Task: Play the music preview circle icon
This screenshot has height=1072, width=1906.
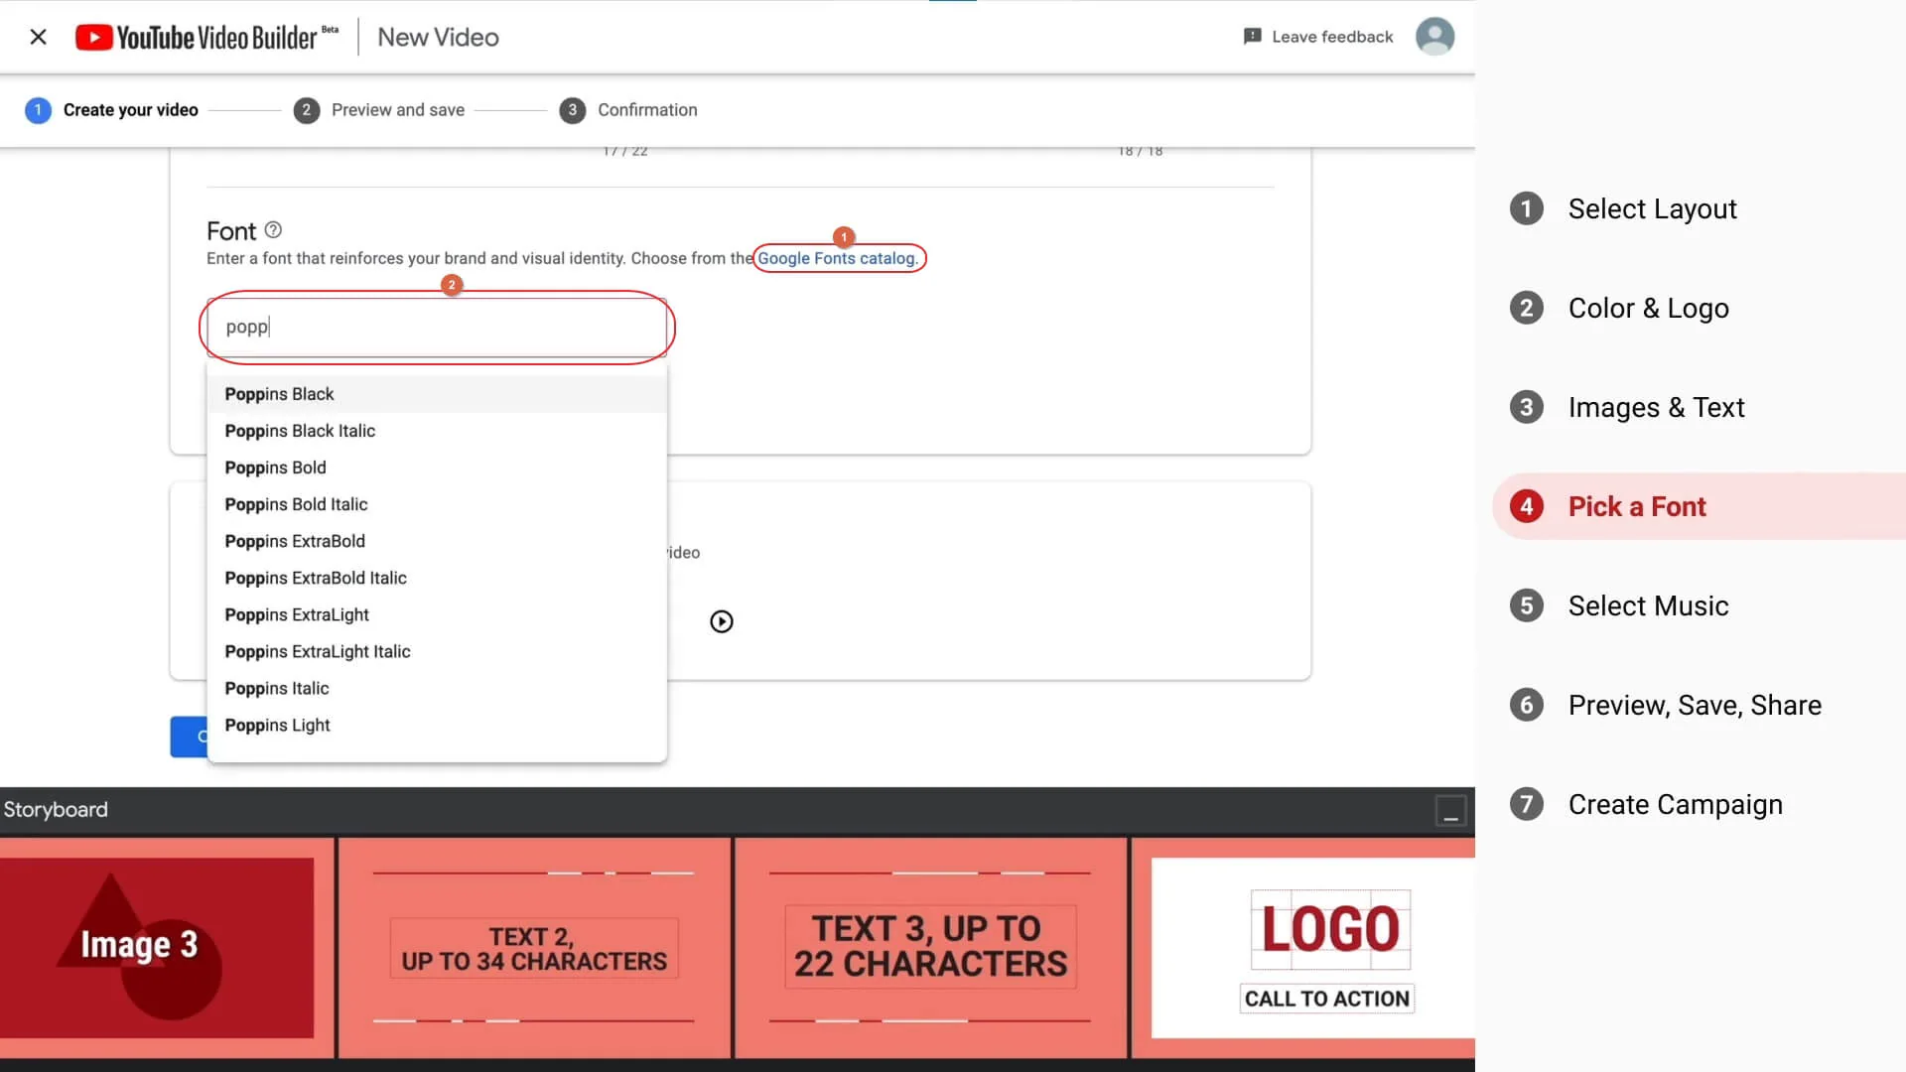Action: click(722, 621)
